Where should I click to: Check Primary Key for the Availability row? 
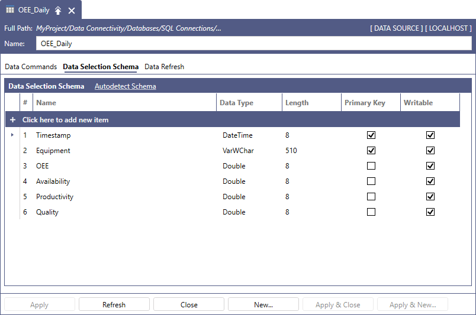[x=371, y=181]
